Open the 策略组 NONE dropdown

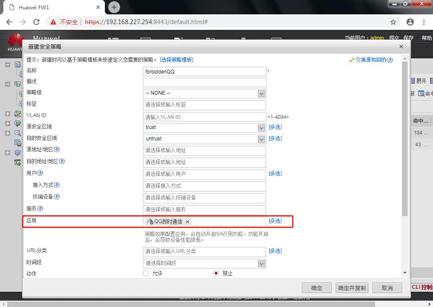coord(262,93)
